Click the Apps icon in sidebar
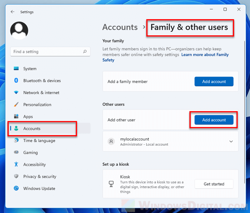The height and width of the screenshot is (213, 250). (x=16, y=116)
